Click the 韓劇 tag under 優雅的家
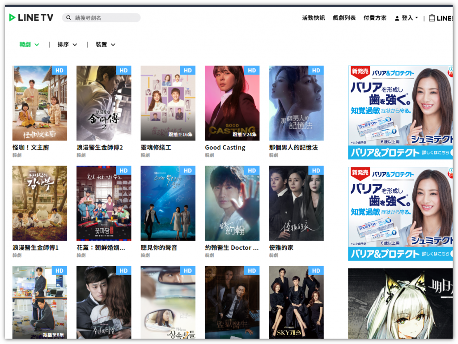The height and width of the screenshot is (344, 458). (273, 255)
